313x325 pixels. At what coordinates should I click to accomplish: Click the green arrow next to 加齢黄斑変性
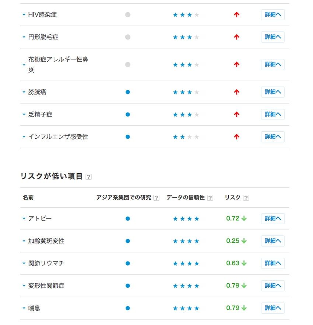click(245, 241)
